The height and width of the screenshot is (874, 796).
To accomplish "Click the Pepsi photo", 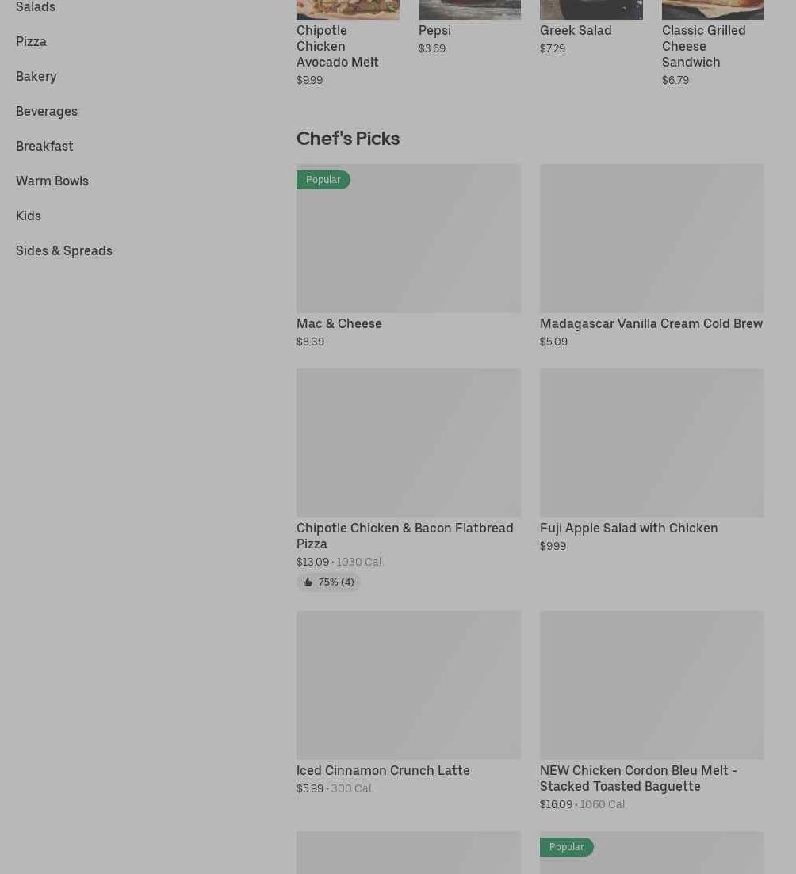I will 469,10.
